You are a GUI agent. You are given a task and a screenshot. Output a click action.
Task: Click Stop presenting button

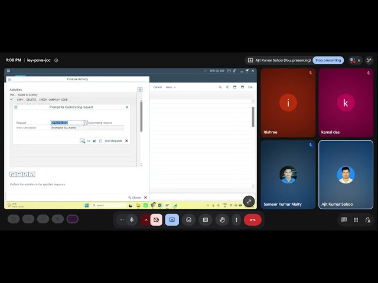coord(328,60)
